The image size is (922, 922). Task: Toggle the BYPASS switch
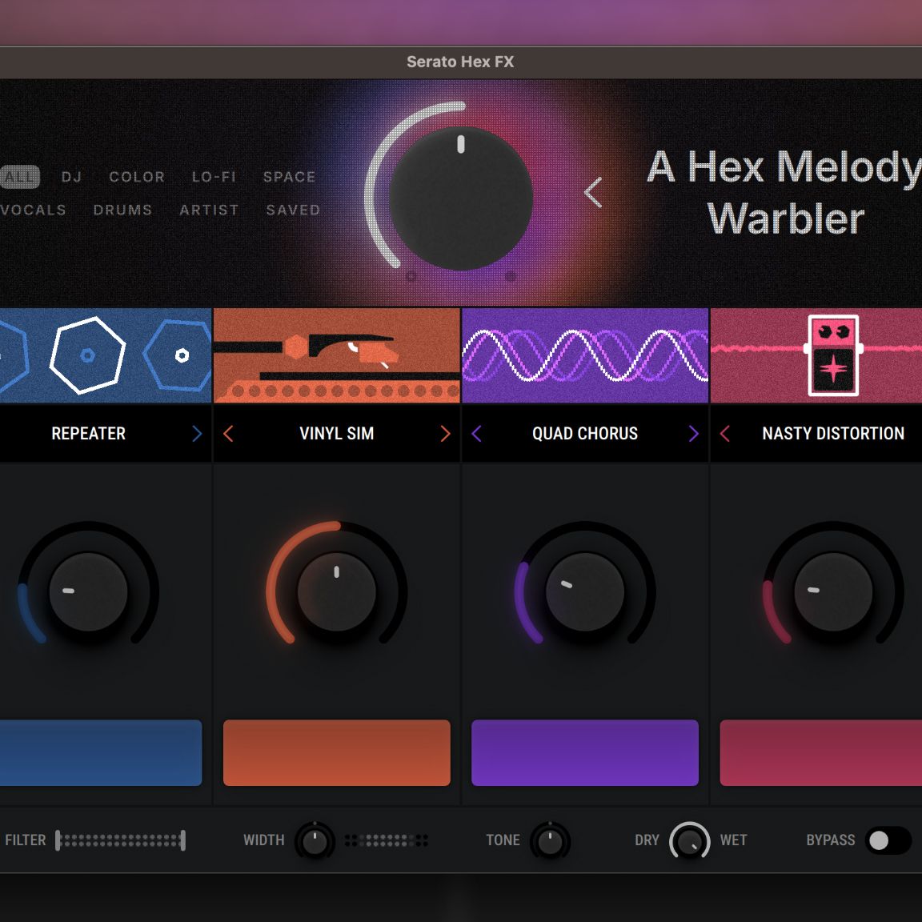(889, 840)
